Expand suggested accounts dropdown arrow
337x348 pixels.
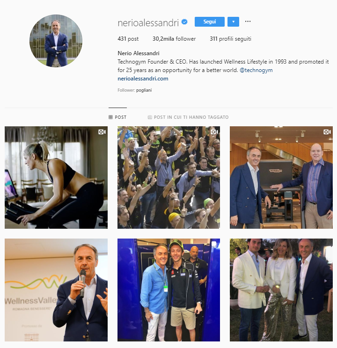pyautogui.click(x=233, y=22)
